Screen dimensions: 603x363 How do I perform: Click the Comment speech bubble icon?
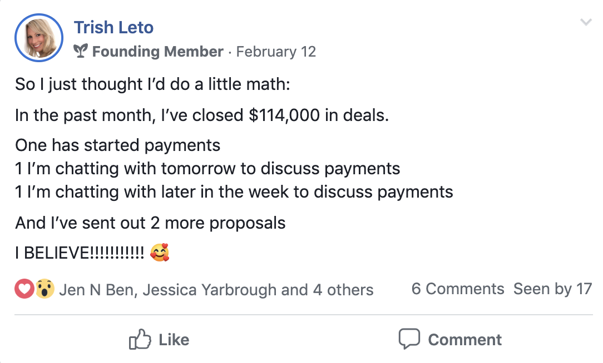click(x=409, y=339)
